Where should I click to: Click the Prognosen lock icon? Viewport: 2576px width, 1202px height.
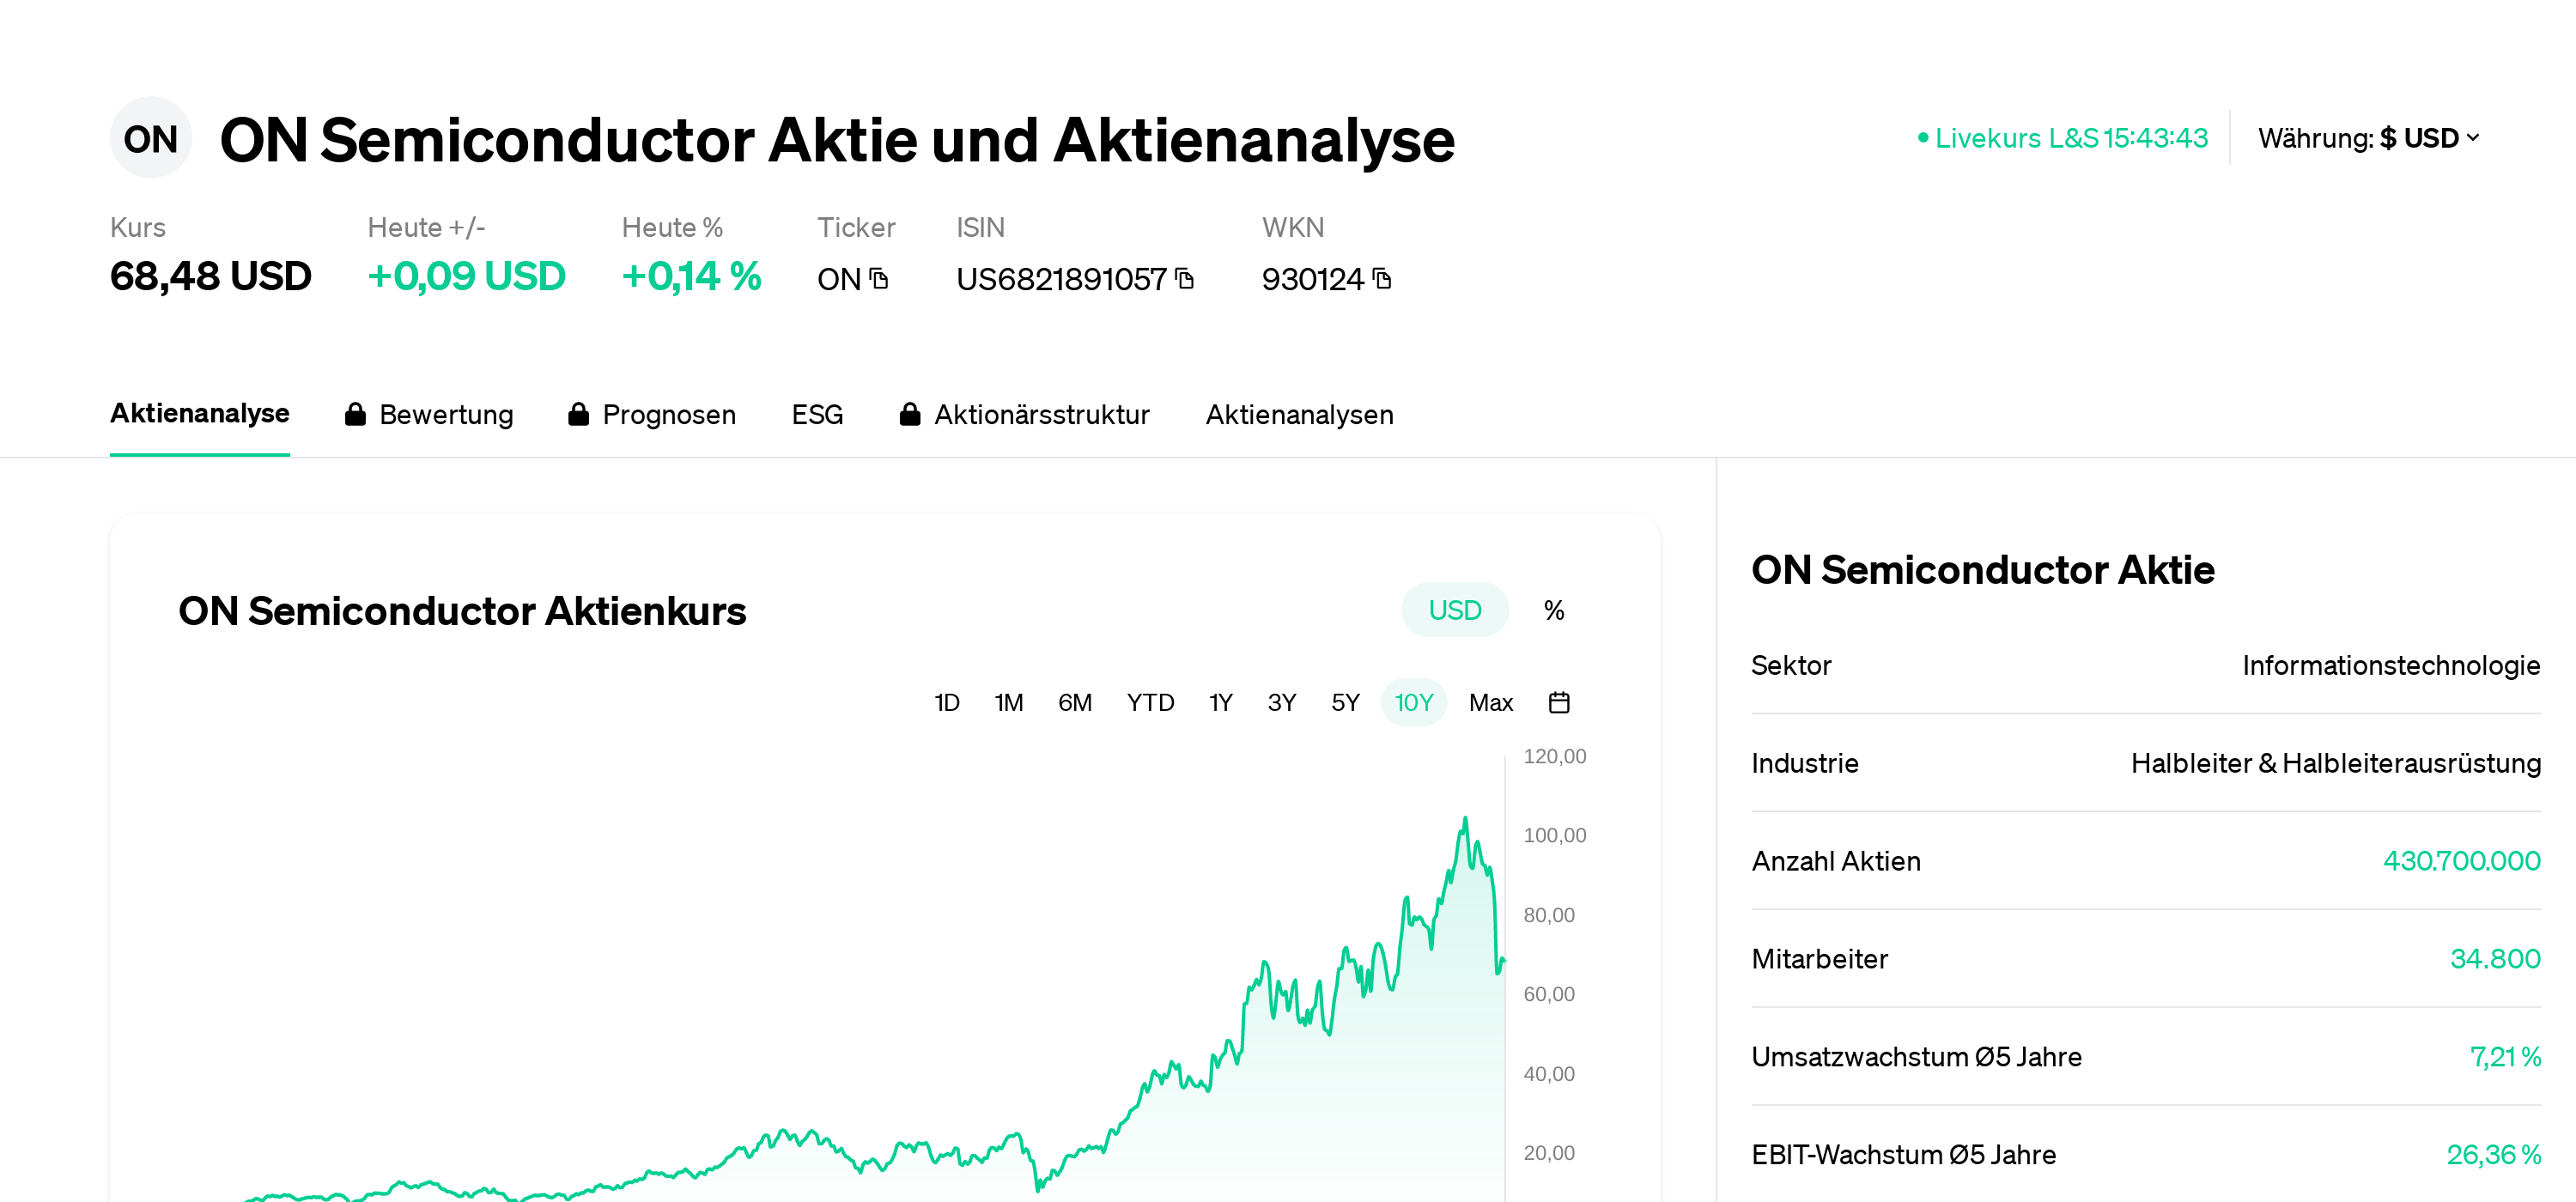click(x=578, y=415)
